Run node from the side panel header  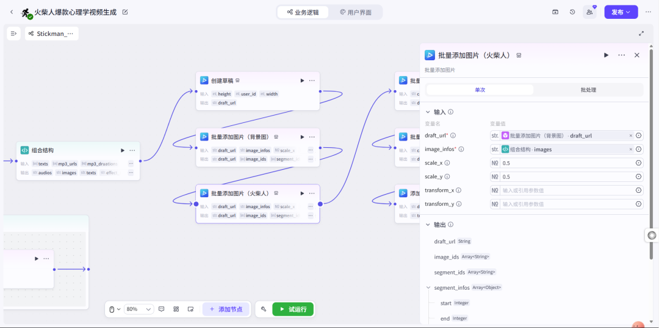pos(606,55)
